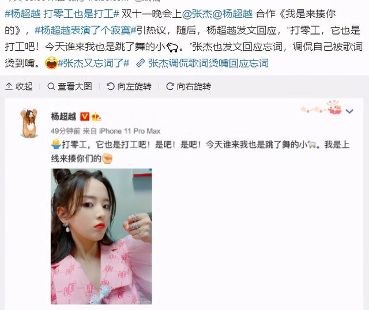The width and height of the screenshot is (369, 310).
Task: Click the 杨超越 username in the post
Action: pyautogui.click(x=63, y=116)
